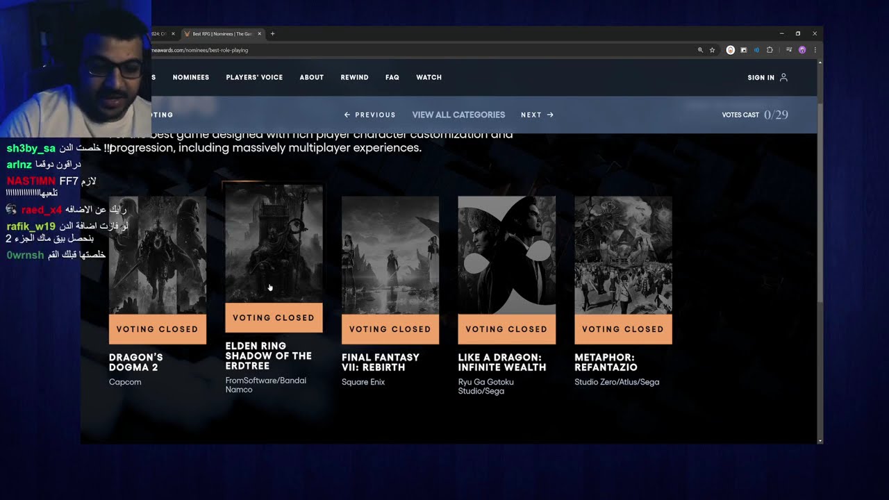Open the media controls playlist icon
Image resolution: width=889 pixels, height=500 pixels.
pos(789,50)
